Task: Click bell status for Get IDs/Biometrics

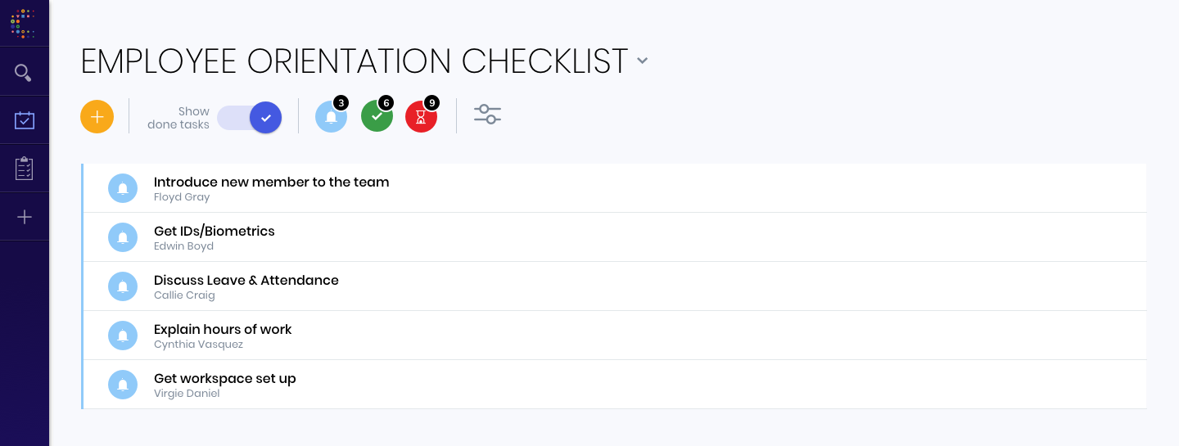Action: click(x=123, y=237)
